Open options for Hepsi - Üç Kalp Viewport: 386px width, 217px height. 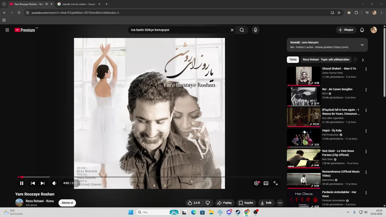click(366, 131)
